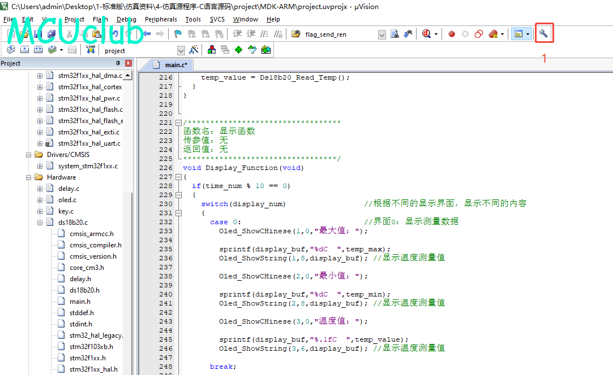Collapse the Hardware folder

pos(28,177)
